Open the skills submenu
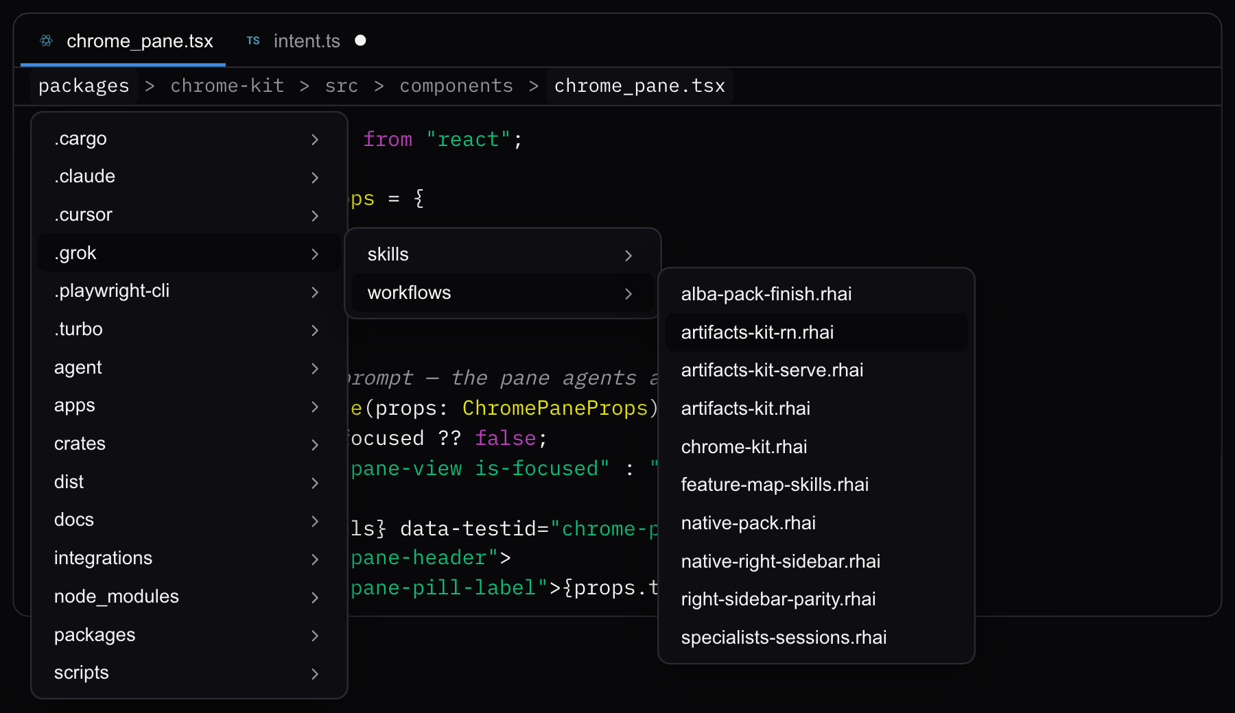Image resolution: width=1235 pixels, height=713 pixels. pos(503,254)
